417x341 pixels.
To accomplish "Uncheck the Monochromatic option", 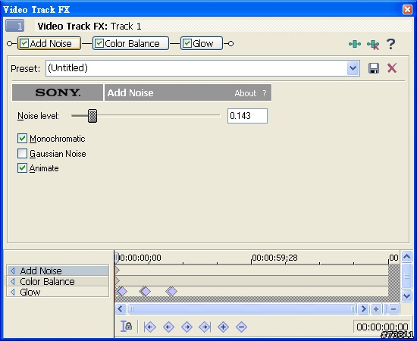I will point(22,138).
